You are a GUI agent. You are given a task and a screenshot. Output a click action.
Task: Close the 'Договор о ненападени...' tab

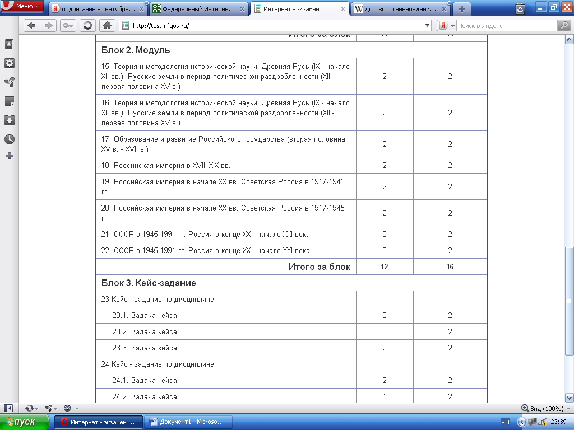click(x=444, y=9)
